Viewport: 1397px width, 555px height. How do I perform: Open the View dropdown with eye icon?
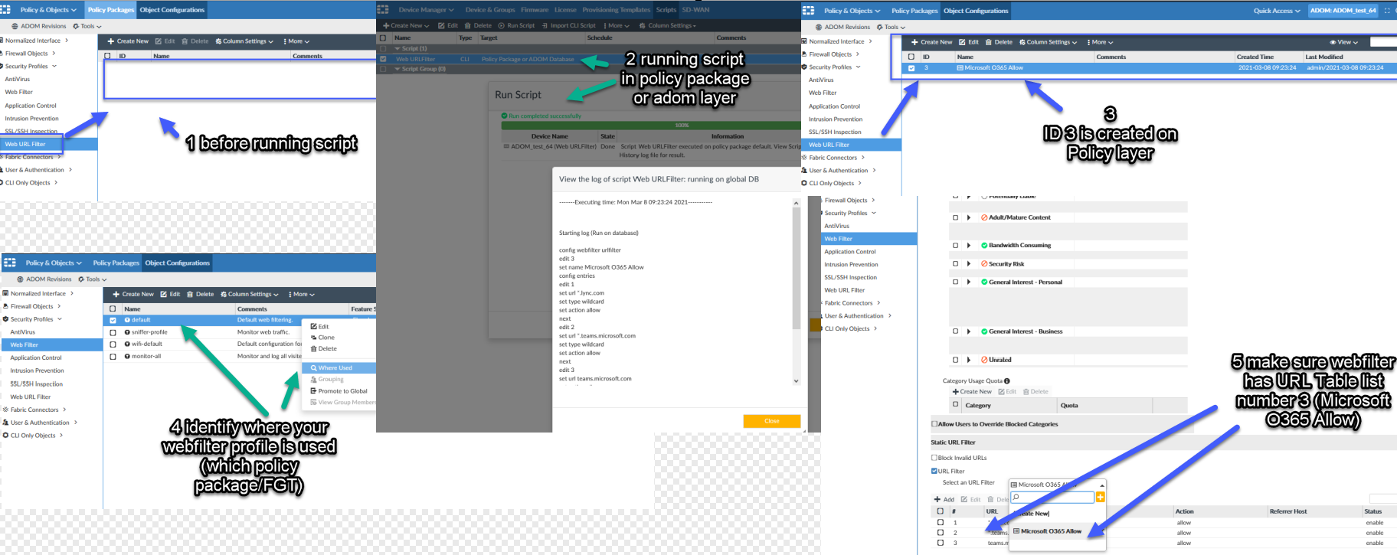coord(1343,42)
